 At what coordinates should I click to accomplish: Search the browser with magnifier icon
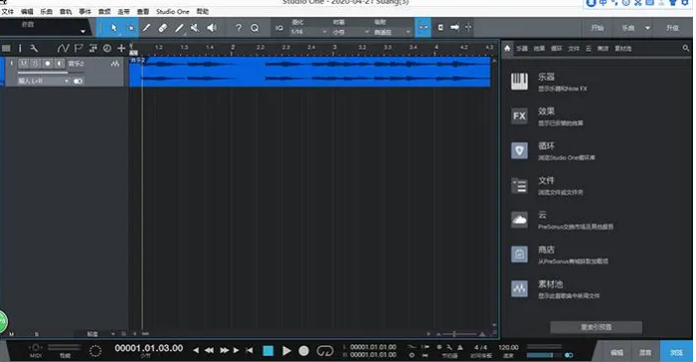(685, 48)
